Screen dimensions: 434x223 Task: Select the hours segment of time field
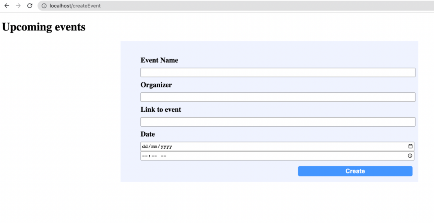pos(145,156)
